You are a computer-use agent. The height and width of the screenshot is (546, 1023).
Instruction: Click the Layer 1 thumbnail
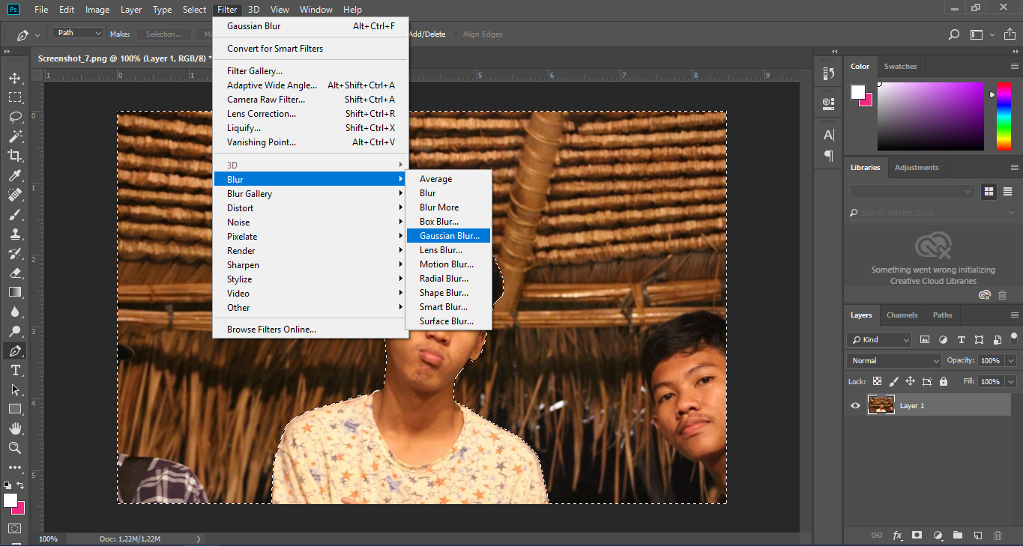click(x=881, y=405)
